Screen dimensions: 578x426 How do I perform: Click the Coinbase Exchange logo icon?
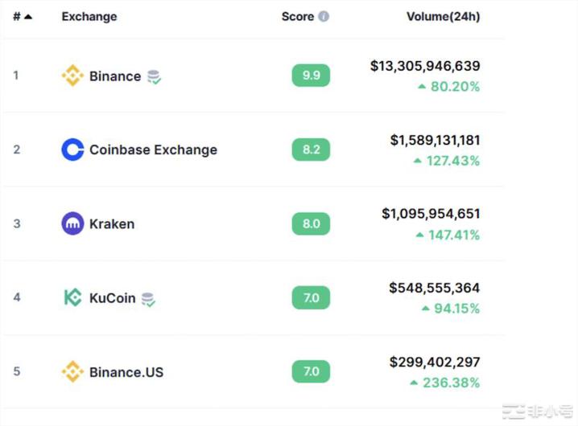tap(72, 150)
